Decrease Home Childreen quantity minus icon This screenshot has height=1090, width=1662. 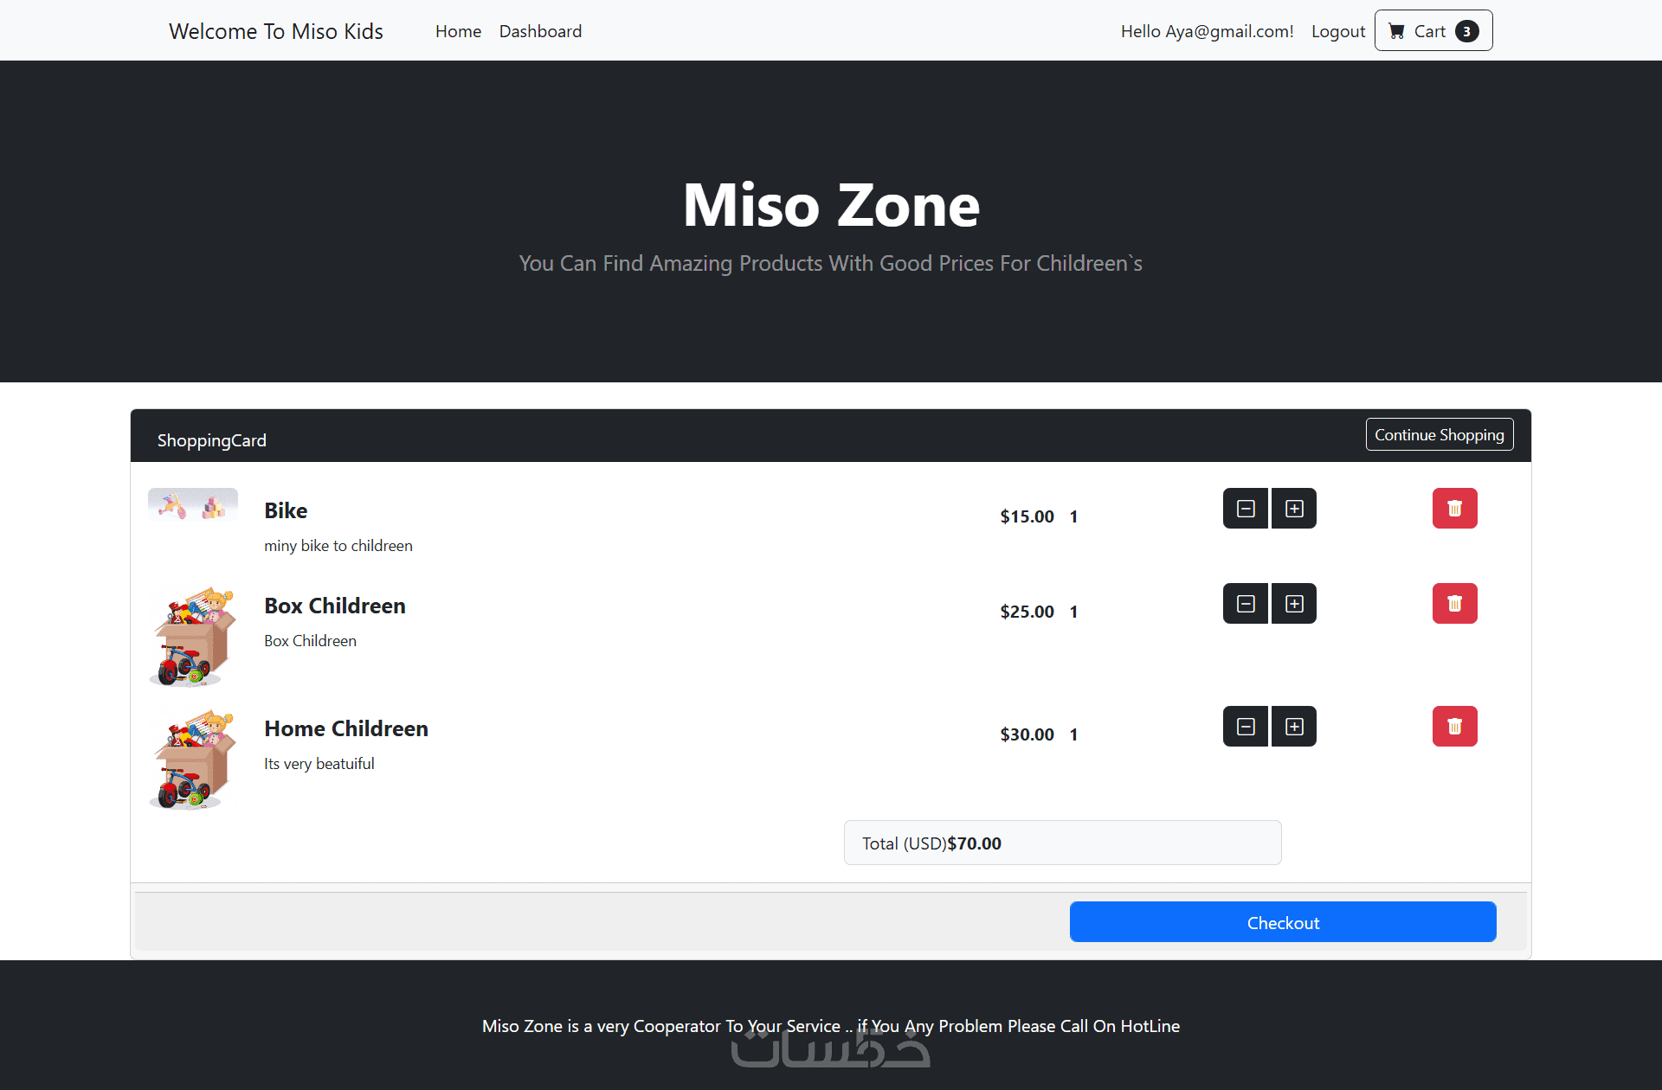pyautogui.click(x=1246, y=727)
